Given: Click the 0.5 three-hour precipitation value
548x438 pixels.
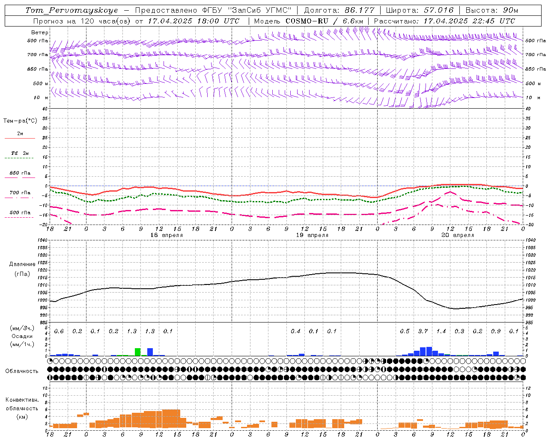Looking at the screenshot, I should [x=405, y=331].
